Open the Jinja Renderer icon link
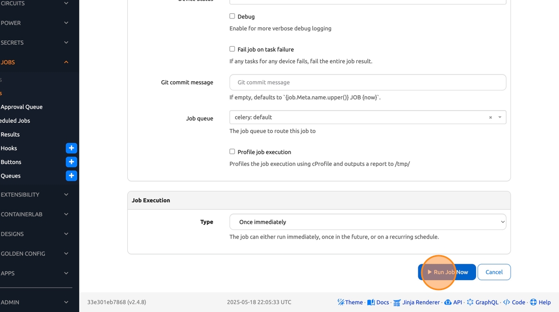 (x=397, y=302)
